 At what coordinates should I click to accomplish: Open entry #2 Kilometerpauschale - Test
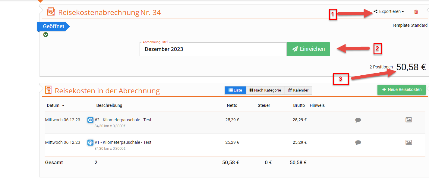pos(123,120)
